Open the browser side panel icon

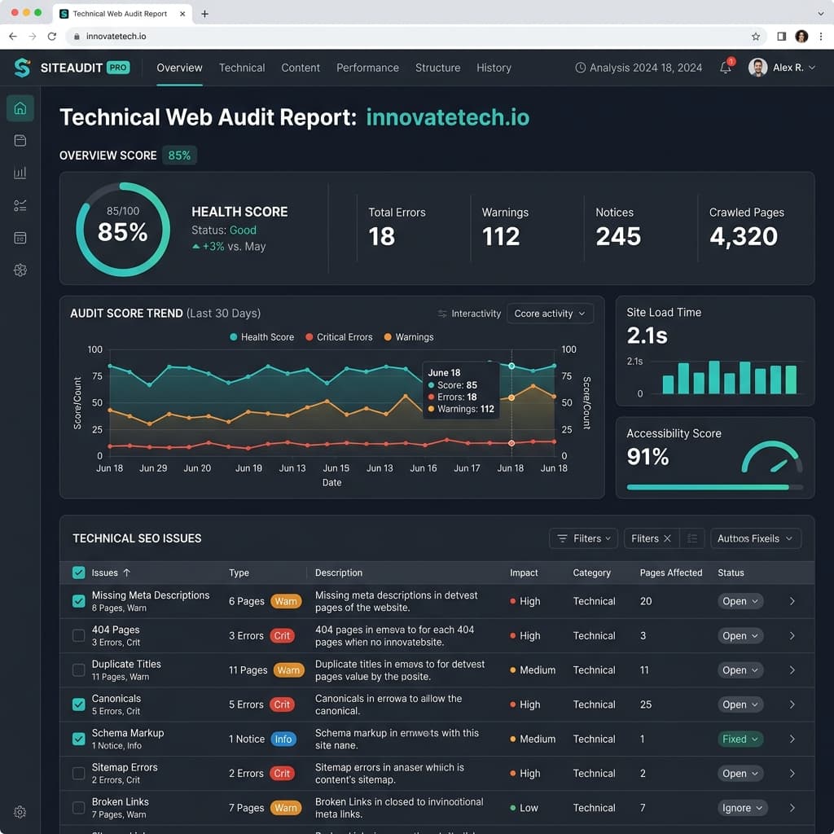781,36
